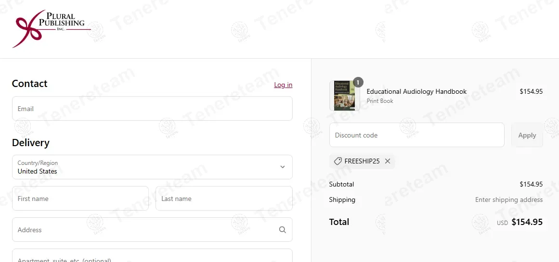This screenshot has width=559, height=262.
Task: Click the Educational Audiology Handbook cover thumbnail
Action: pos(344,96)
